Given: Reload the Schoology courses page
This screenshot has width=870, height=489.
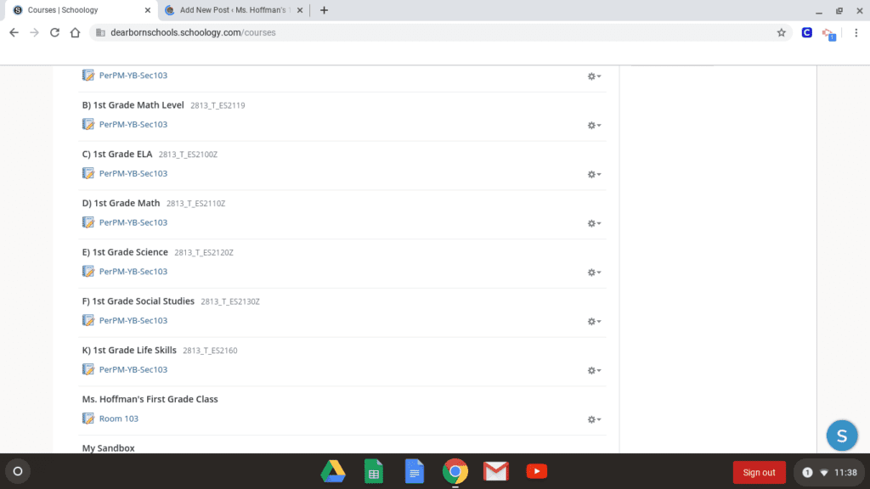Looking at the screenshot, I should [54, 33].
